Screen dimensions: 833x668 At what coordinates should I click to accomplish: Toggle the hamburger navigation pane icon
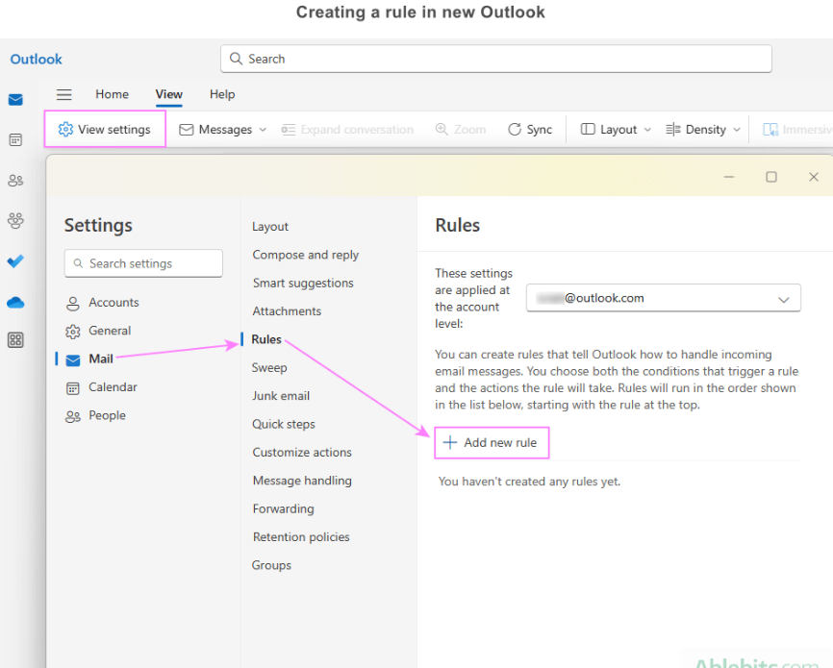click(64, 94)
